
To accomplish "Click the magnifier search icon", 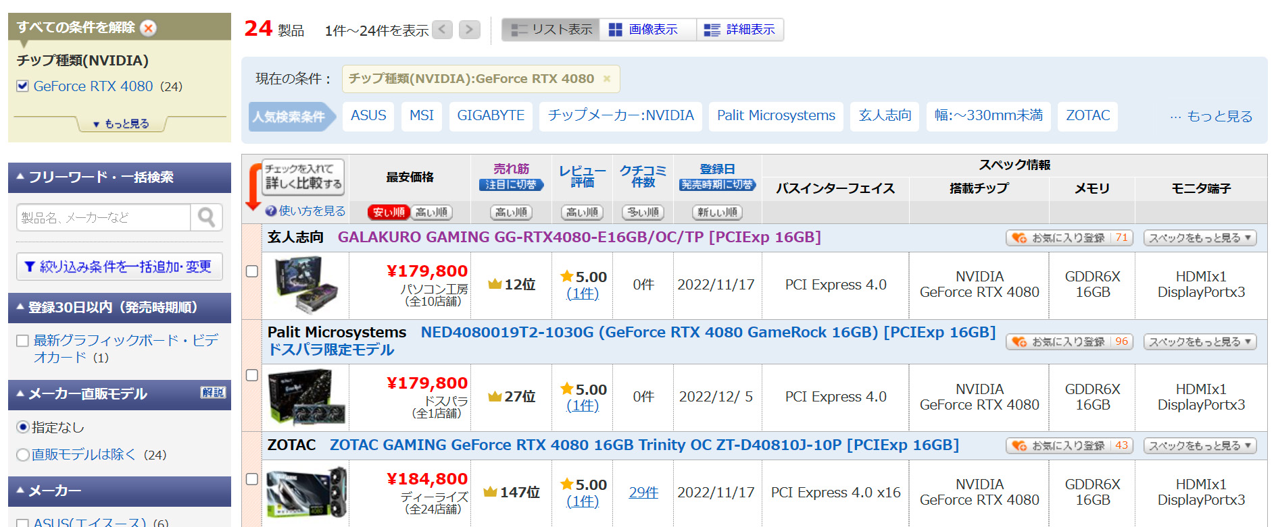I will 206,217.
